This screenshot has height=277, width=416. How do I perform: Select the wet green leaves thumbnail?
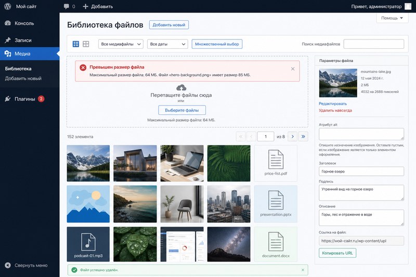point(135,244)
